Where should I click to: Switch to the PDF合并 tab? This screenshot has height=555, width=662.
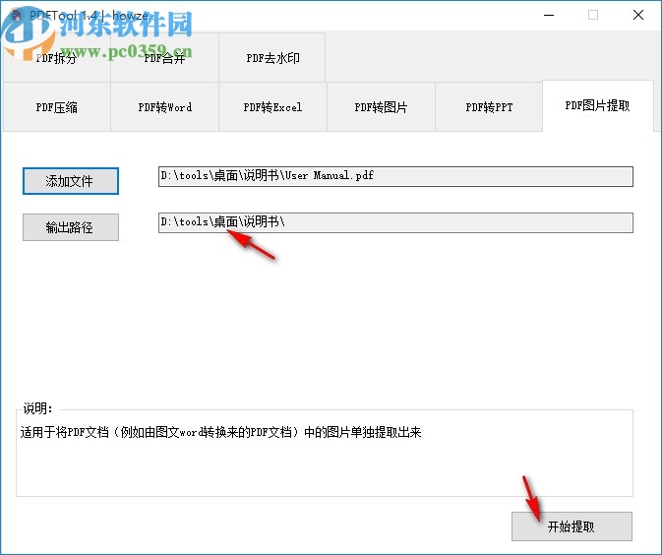pyautogui.click(x=164, y=58)
